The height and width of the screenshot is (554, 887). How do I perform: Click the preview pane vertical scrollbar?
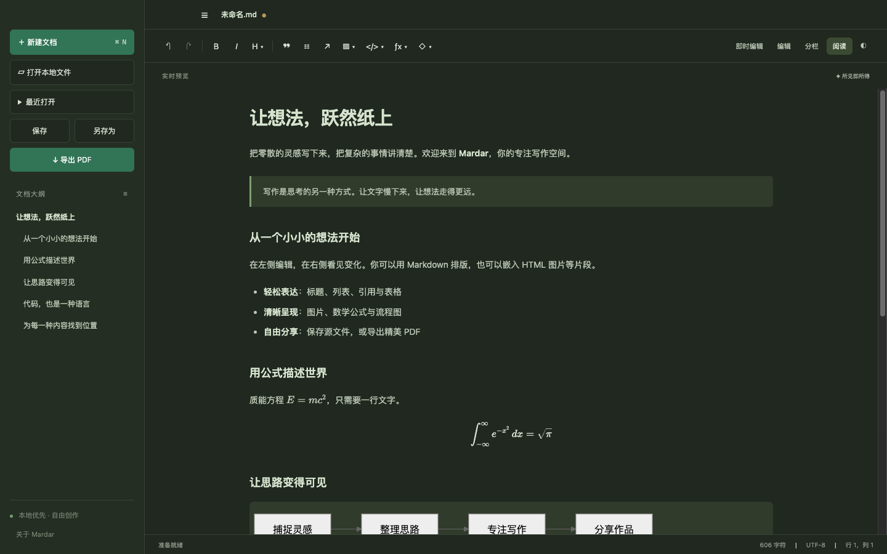[883, 203]
